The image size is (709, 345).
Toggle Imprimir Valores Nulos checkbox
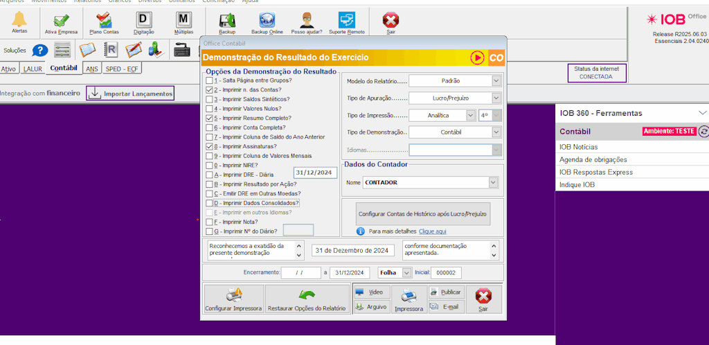click(209, 109)
